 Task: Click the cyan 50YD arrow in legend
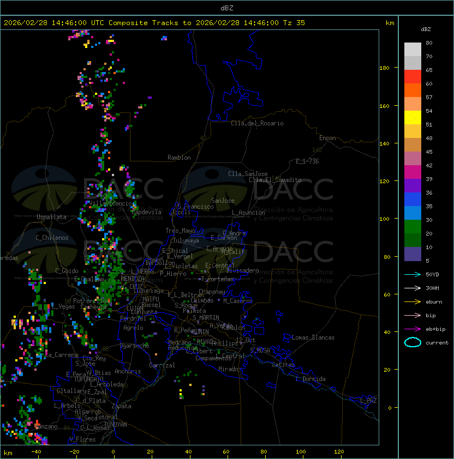pyautogui.click(x=413, y=274)
